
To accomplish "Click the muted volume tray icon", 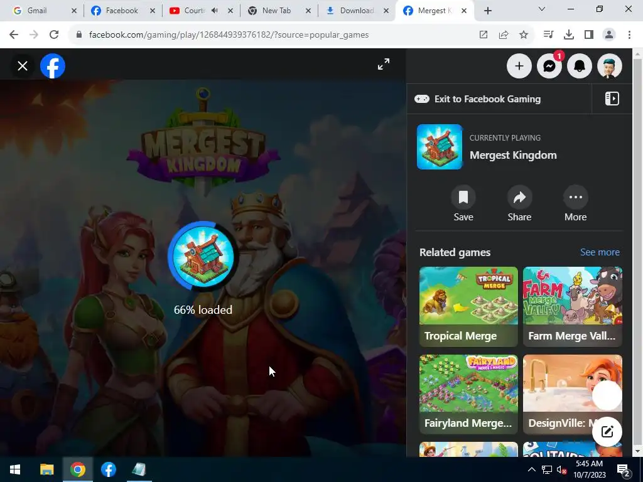I will (x=562, y=469).
